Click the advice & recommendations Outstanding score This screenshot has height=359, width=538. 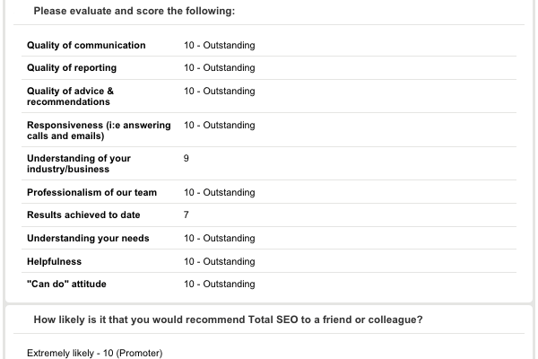(x=220, y=91)
